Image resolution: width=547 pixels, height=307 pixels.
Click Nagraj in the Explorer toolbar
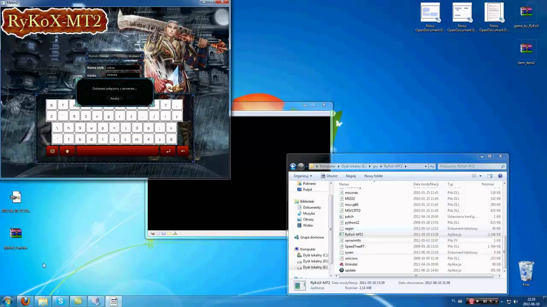tap(351, 176)
